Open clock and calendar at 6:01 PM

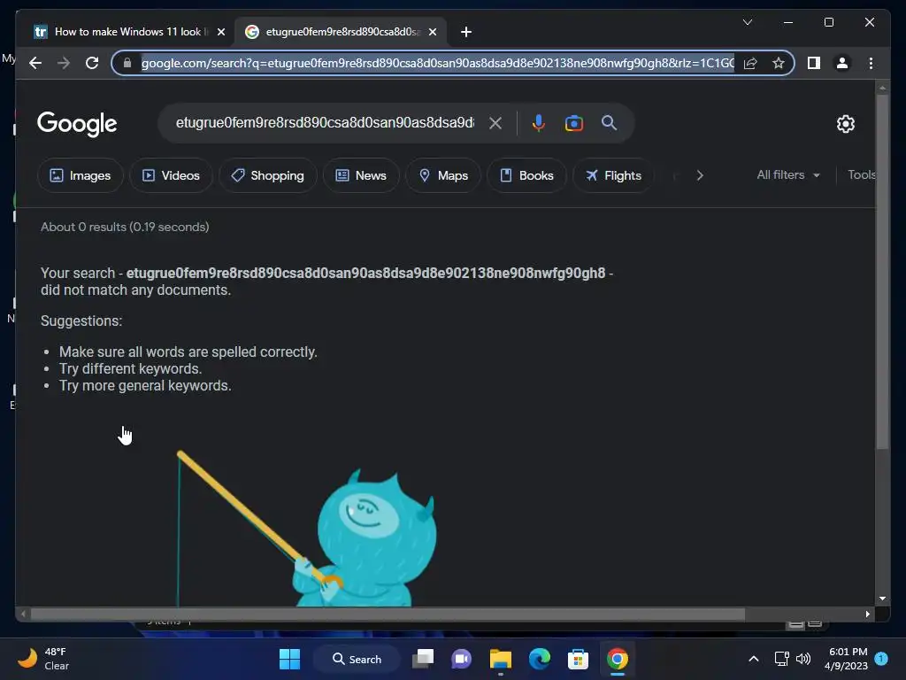click(x=847, y=659)
